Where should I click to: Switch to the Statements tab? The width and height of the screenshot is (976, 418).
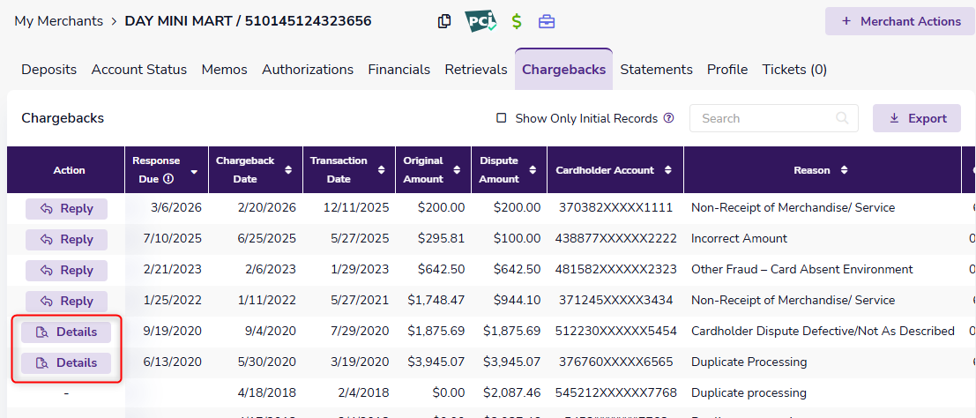point(656,70)
